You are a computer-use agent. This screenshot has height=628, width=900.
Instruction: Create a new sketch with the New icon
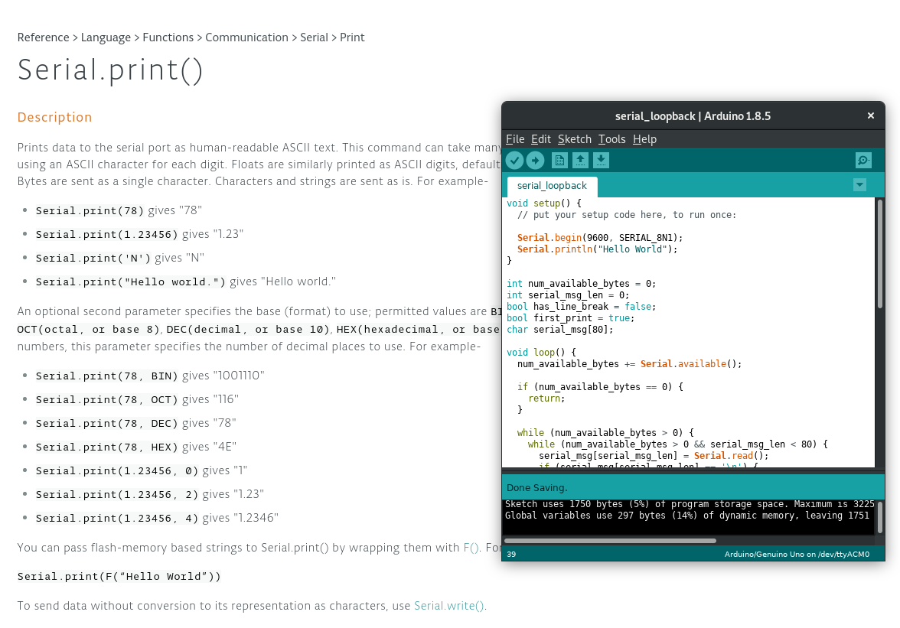pos(559,161)
